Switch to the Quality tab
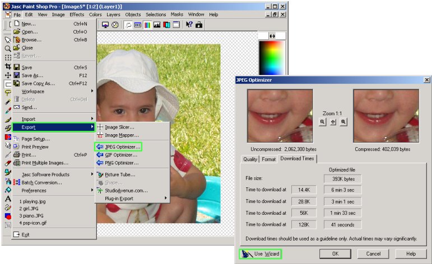Viewport: 432px width, 264px height. point(250,159)
